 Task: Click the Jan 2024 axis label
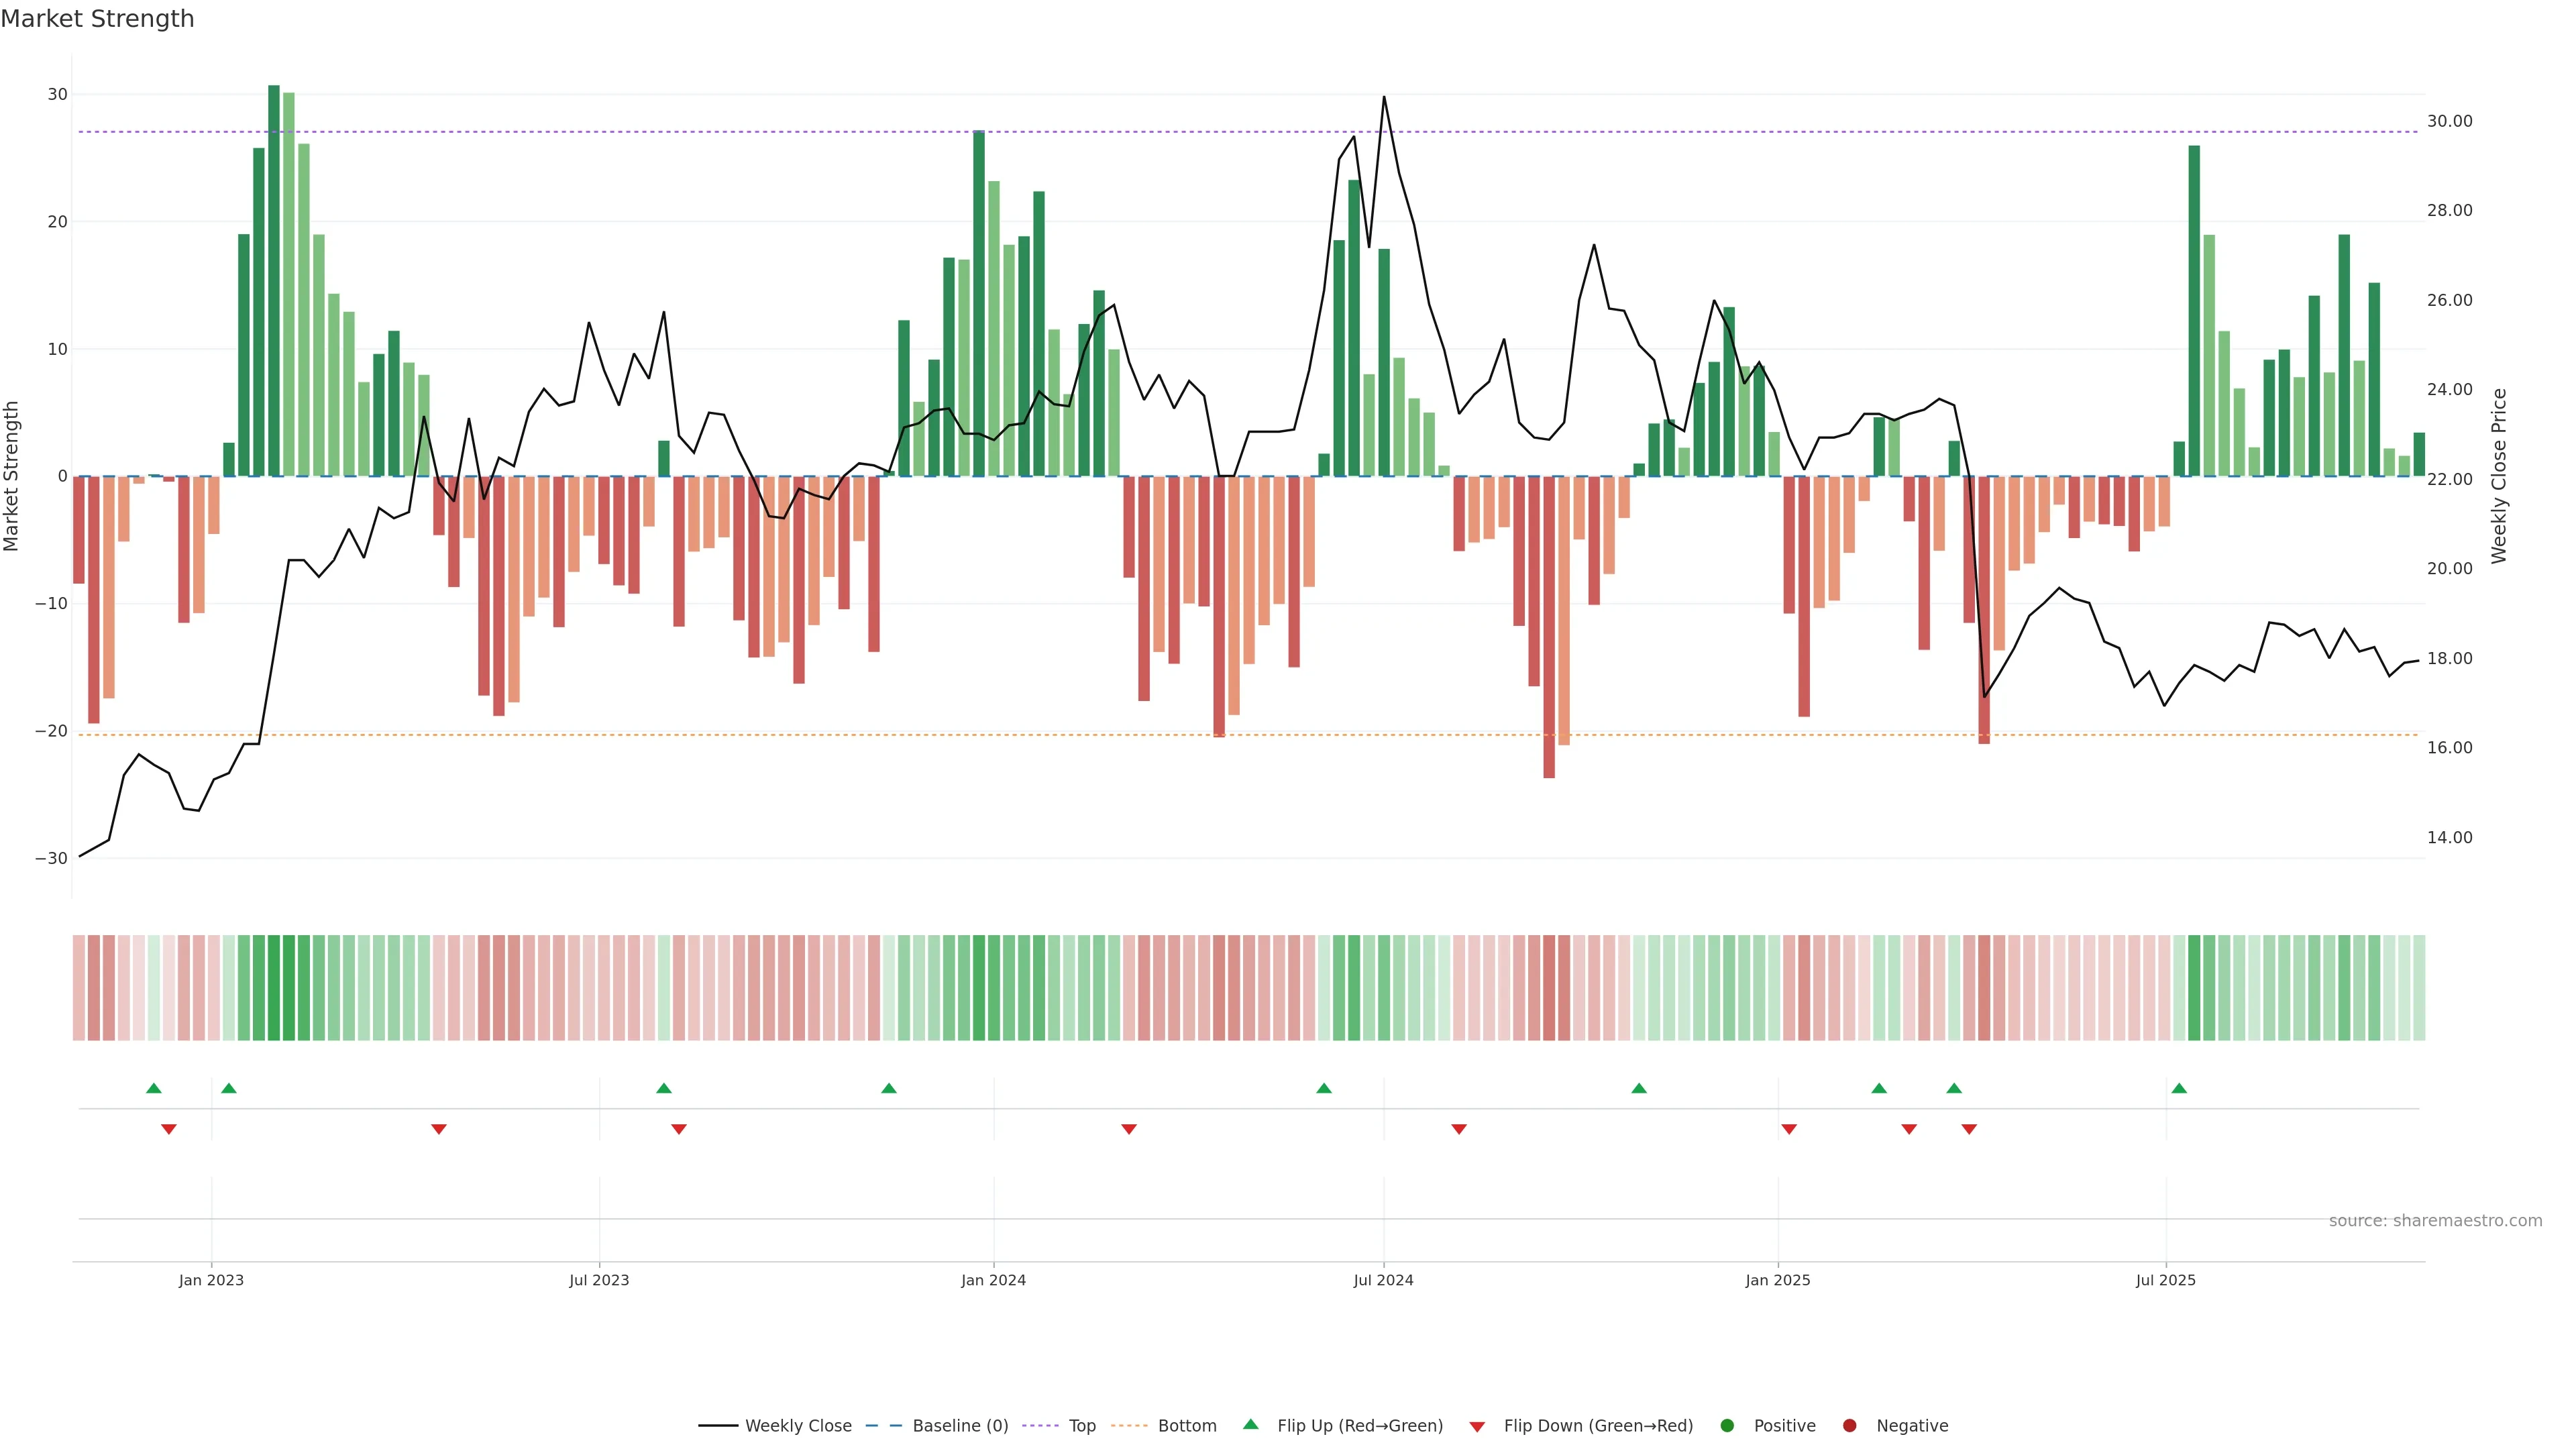pos(993,1280)
